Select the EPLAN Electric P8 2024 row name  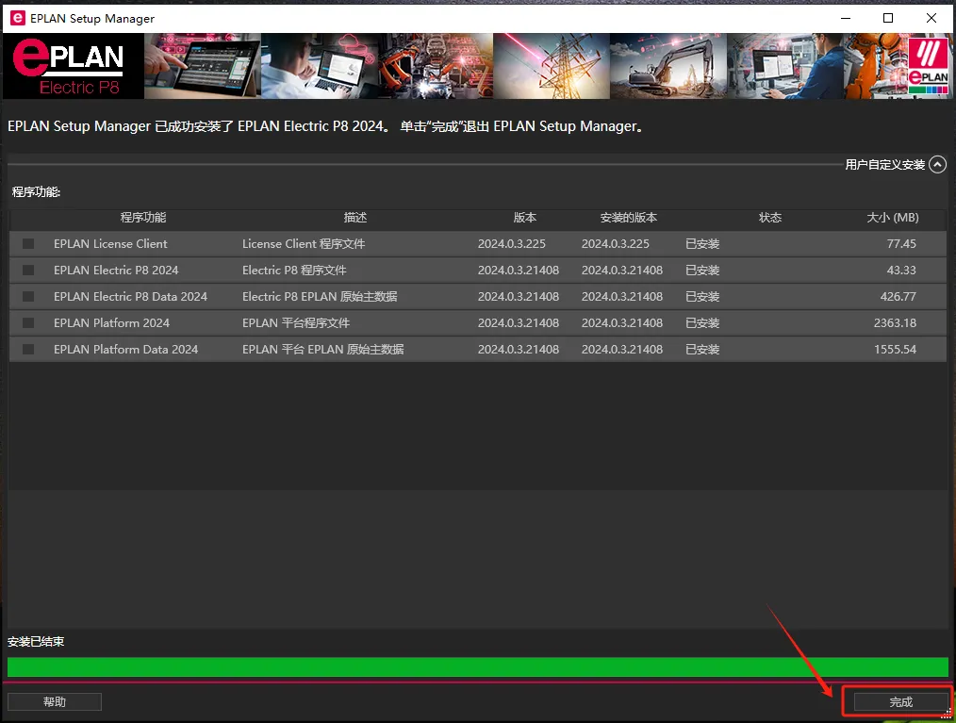(x=116, y=270)
